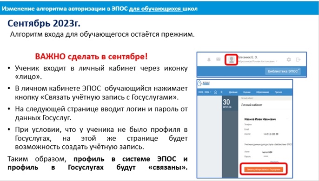The width and height of the screenshot is (319, 181).
Task: Open the Прочее menu
Action: point(278,92)
